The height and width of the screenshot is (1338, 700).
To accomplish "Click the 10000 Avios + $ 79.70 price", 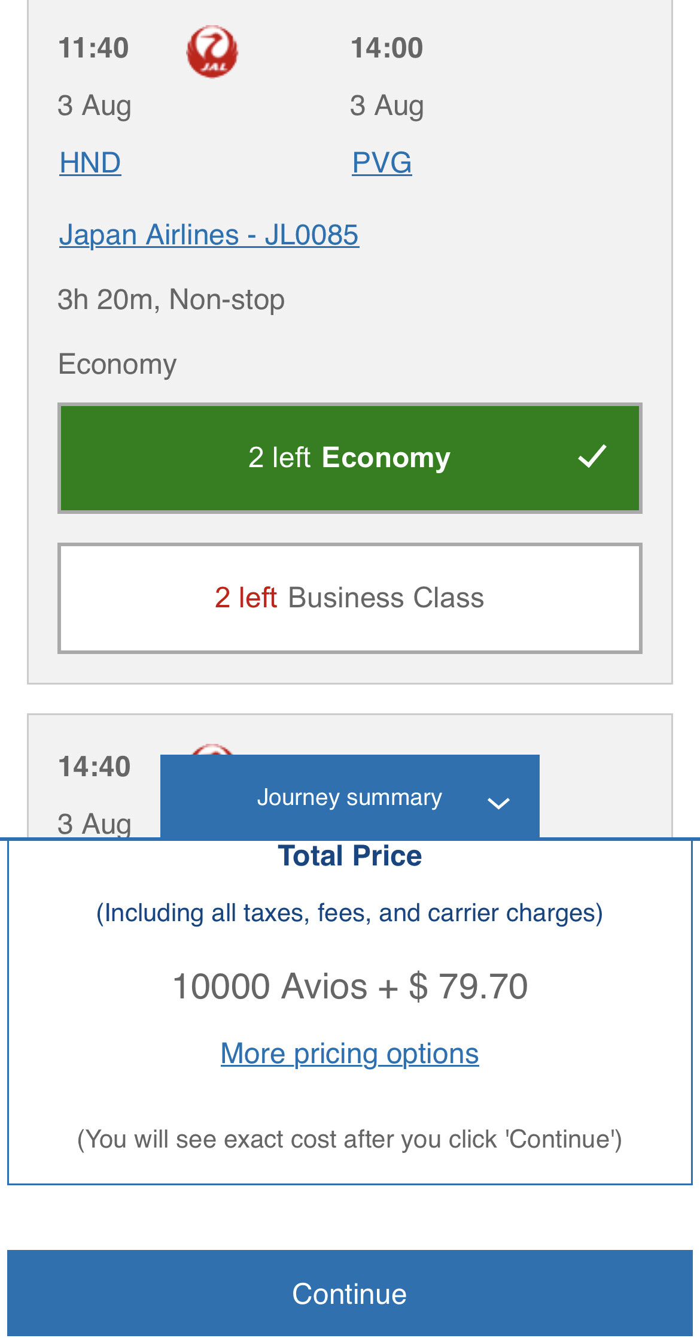I will tap(349, 986).
